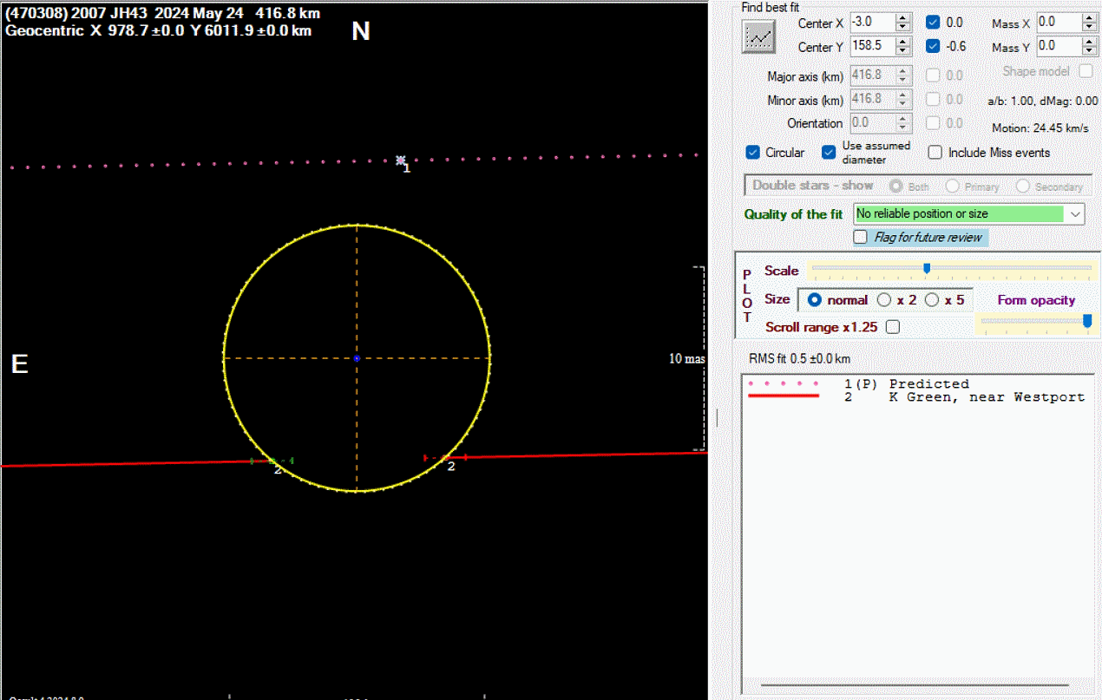Disable Use assumed diameter option

(829, 153)
